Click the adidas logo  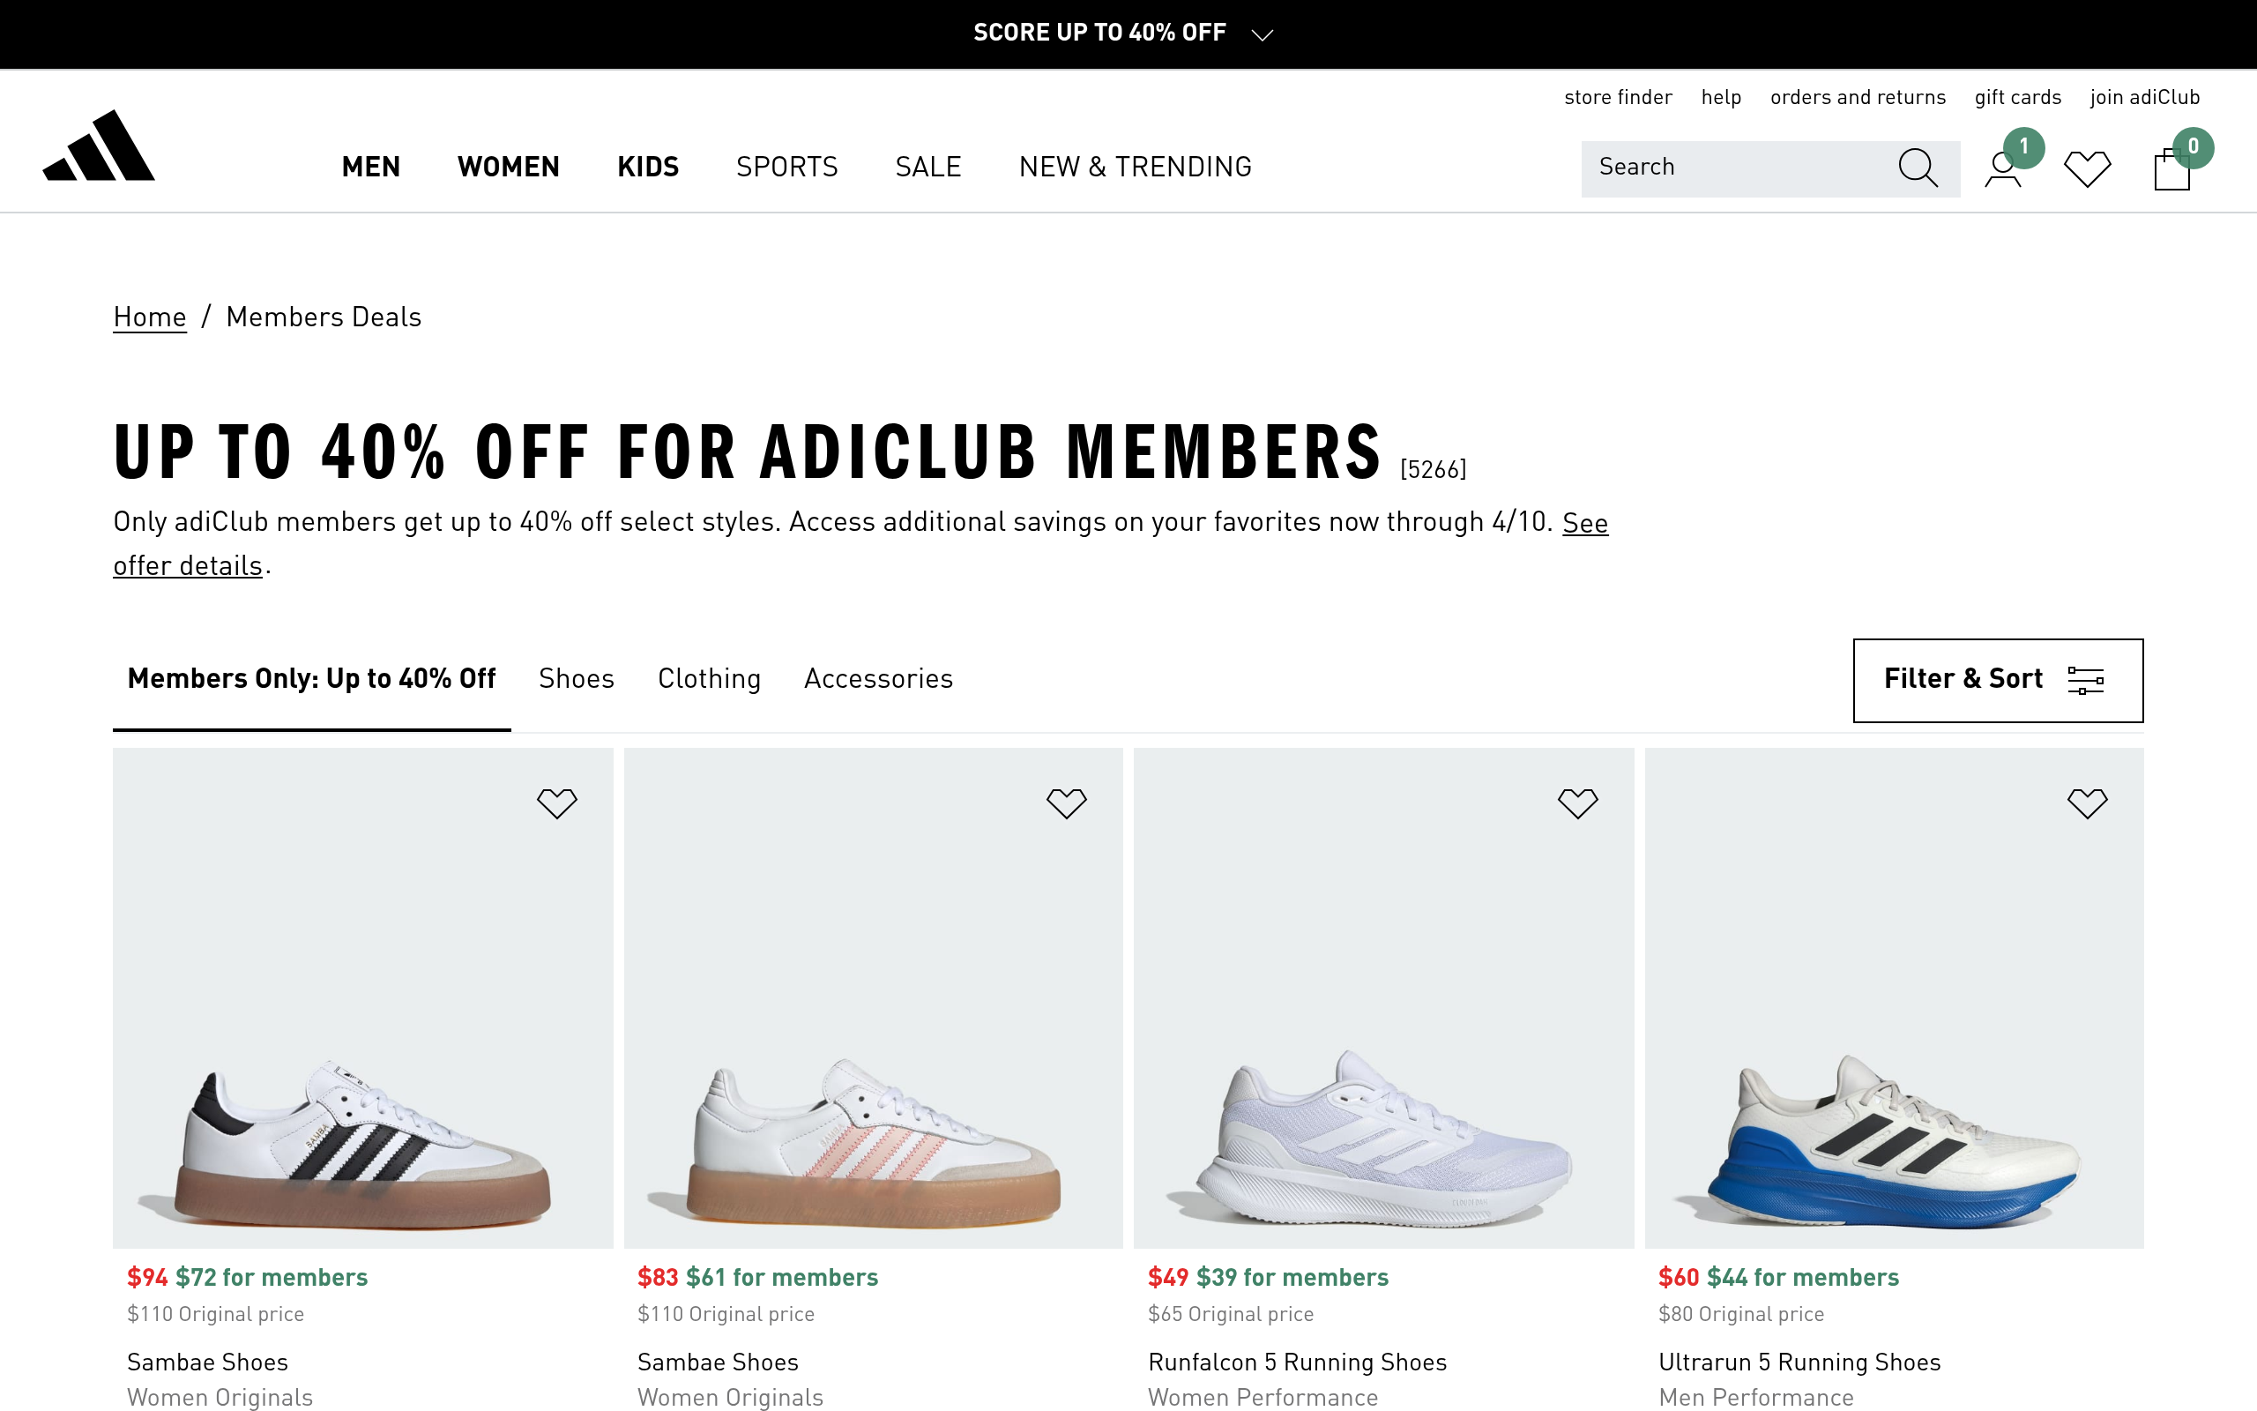click(x=99, y=146)
